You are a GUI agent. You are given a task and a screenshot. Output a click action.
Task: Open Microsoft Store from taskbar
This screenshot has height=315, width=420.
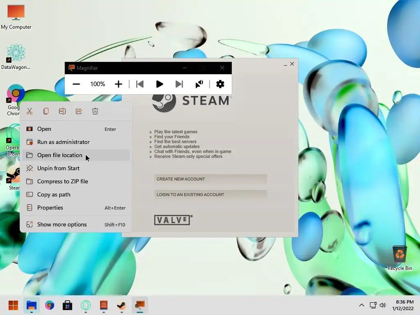68,305
